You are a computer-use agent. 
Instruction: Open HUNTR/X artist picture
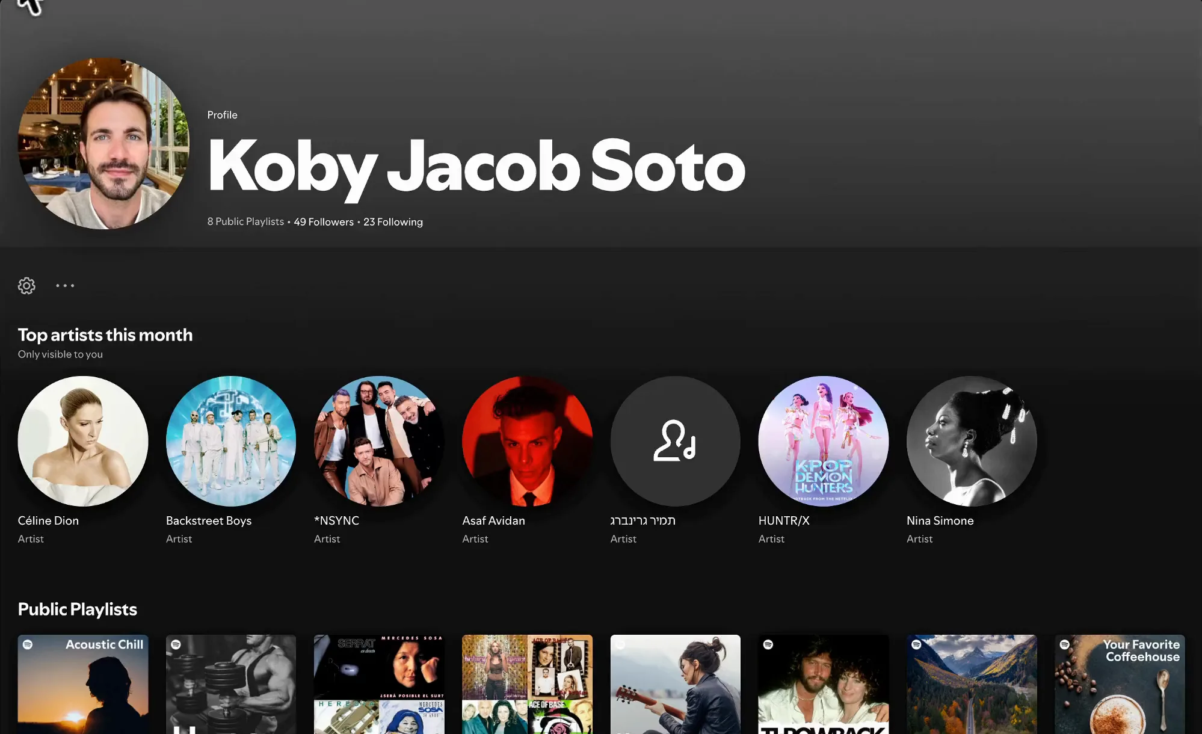tap(824, 441)
